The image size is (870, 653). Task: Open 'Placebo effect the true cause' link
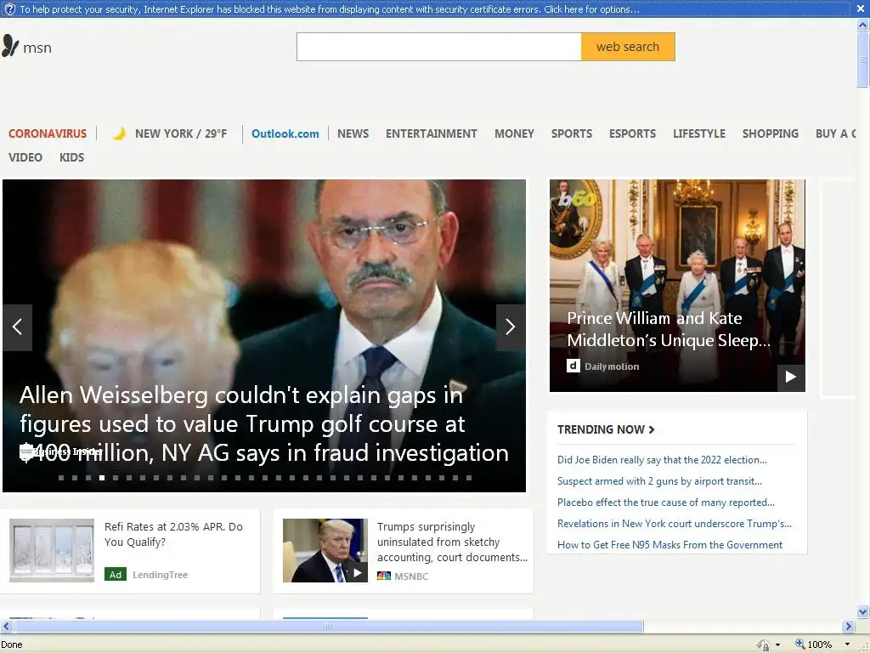tap(666, 503)
